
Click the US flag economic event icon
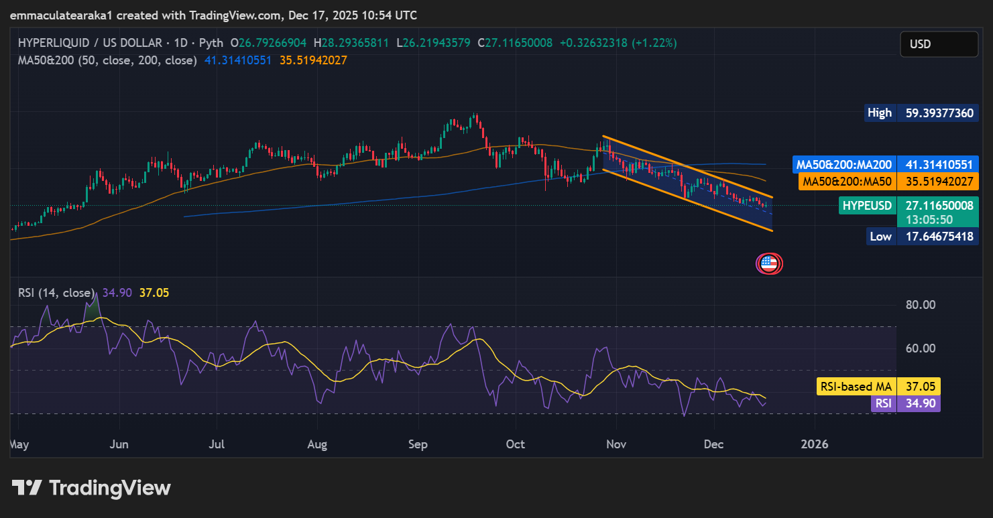[769, 263]
